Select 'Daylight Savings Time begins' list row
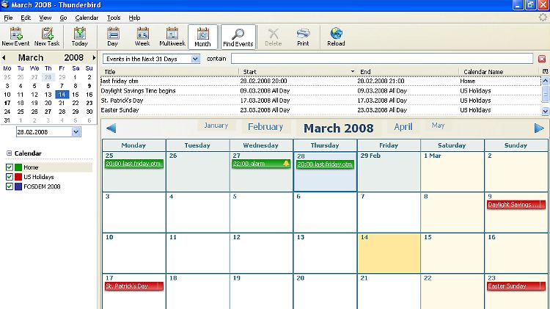The height and width of the screenshot is (309, 550). point(320,91)
